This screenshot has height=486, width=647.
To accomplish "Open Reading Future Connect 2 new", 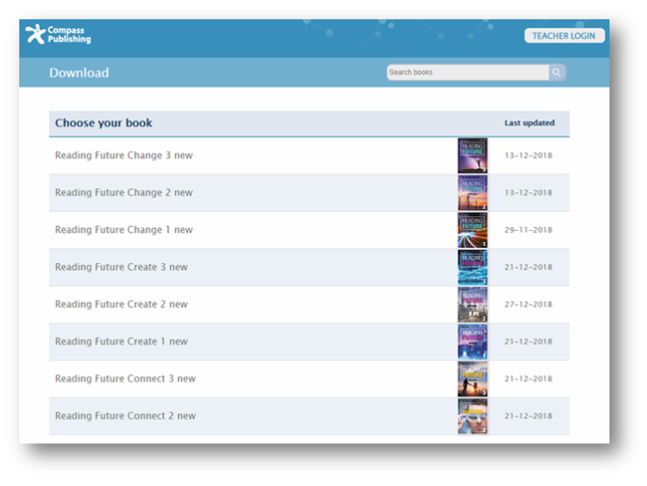I will (125, 415).
